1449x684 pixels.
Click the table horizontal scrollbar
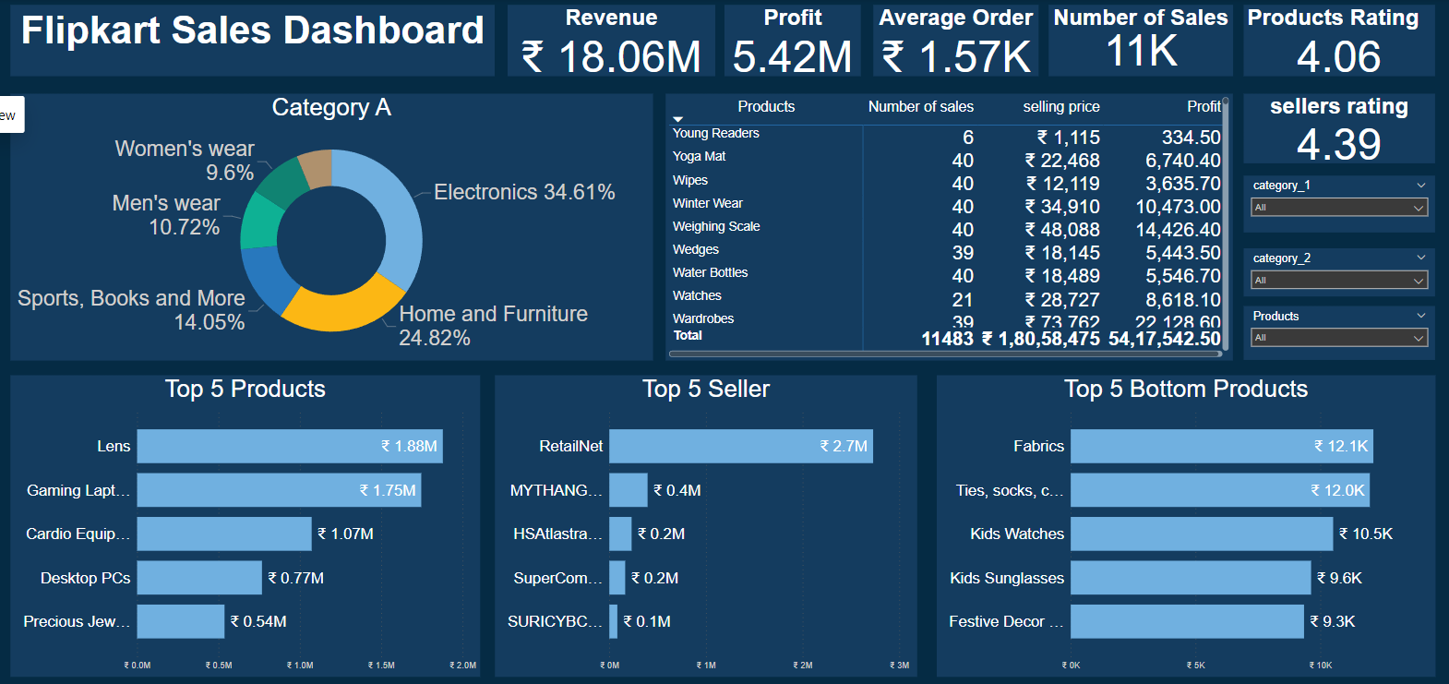coord(946,354)
